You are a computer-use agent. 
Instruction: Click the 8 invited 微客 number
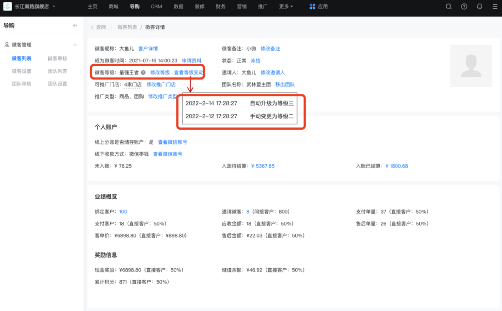click(x=248, y=212)
